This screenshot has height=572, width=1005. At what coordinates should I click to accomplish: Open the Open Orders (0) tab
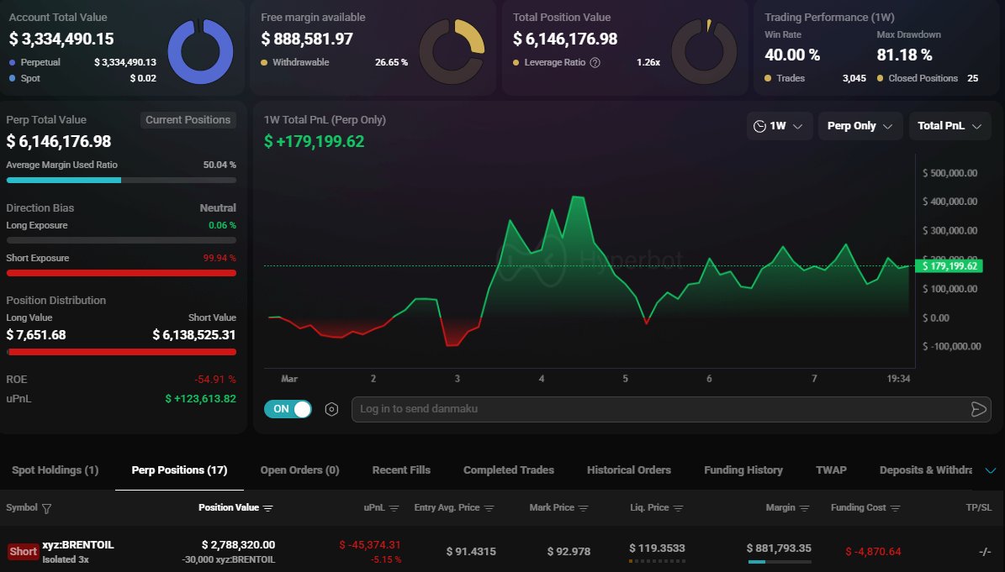(299, 470)
